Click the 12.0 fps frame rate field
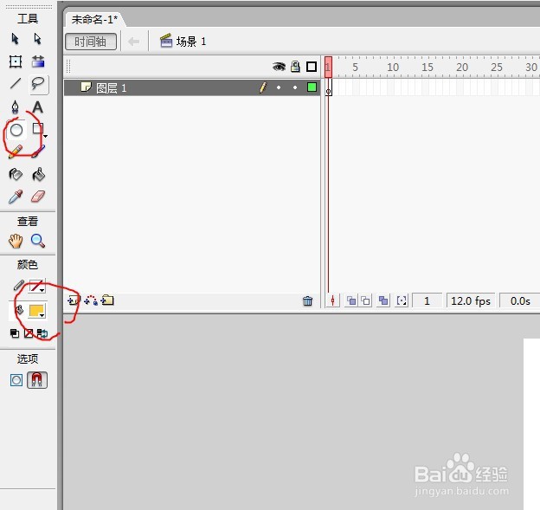 click(x=471, y=300)
